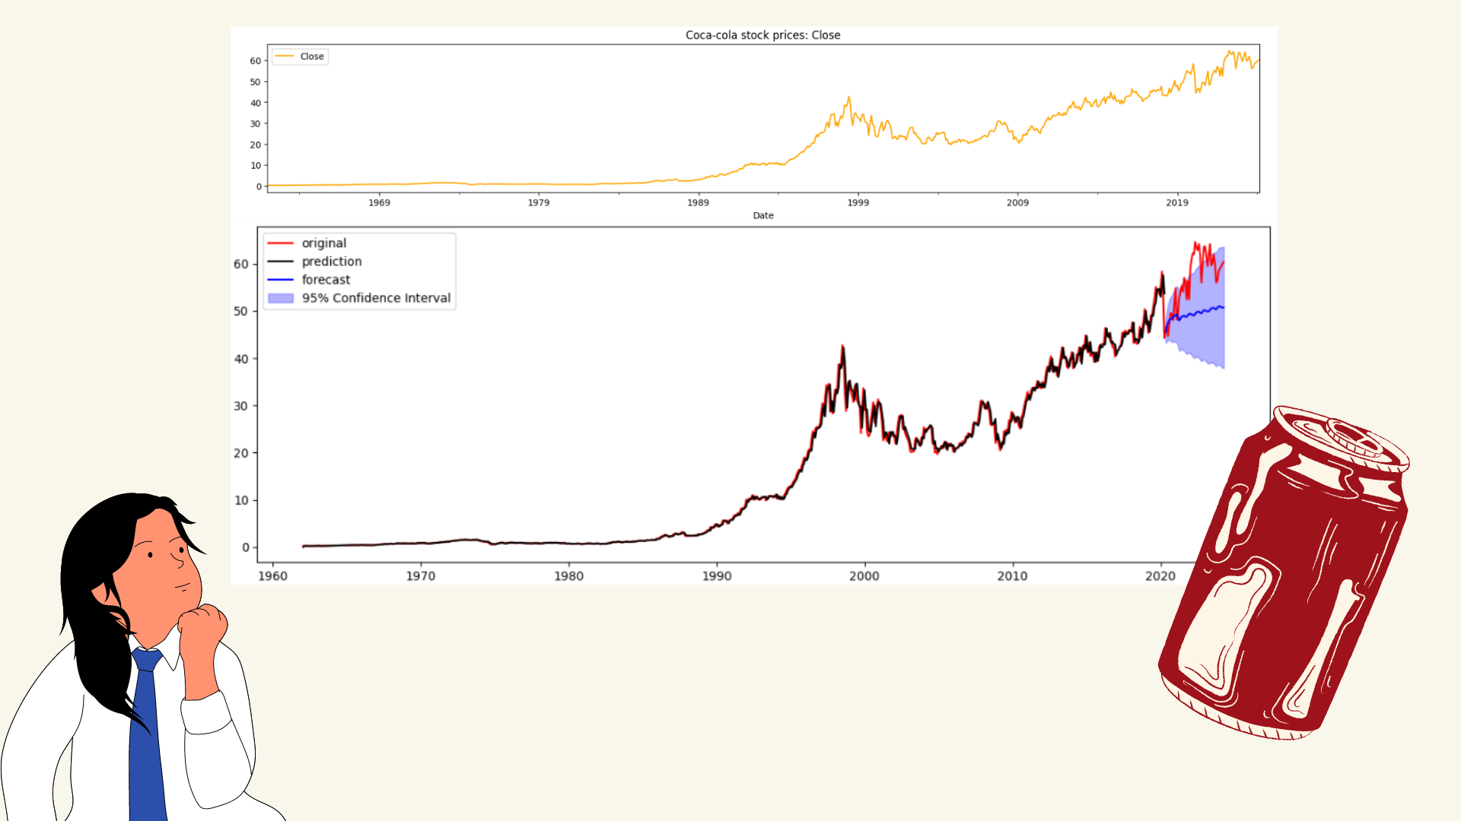This screenshot has width=1461, height=821.
Task: Click the 'forecast' legend text
Action: pyautogui.click(x=326, y=280)
